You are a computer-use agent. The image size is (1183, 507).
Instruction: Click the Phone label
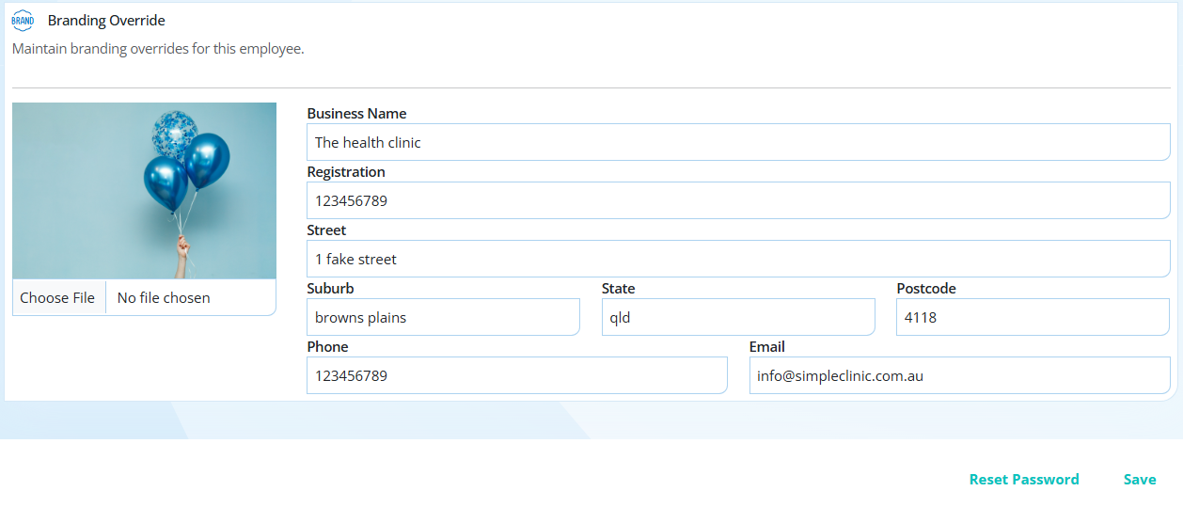pos(327,347)
